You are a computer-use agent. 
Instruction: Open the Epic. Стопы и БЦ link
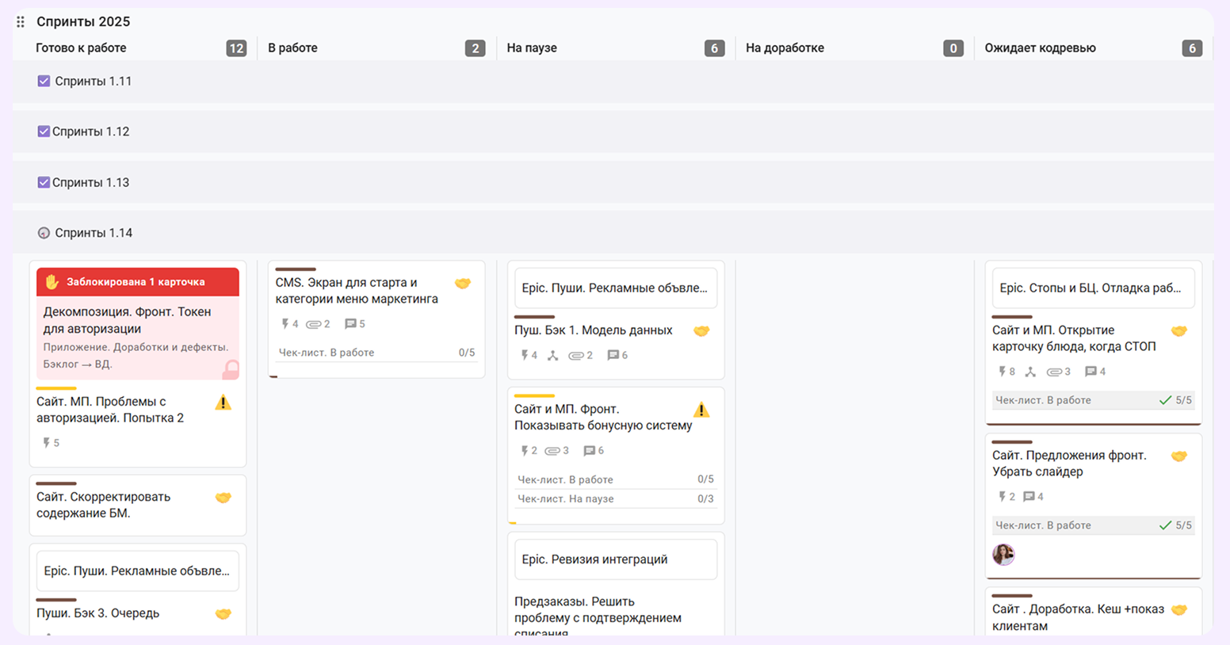tap(1090, 288)
